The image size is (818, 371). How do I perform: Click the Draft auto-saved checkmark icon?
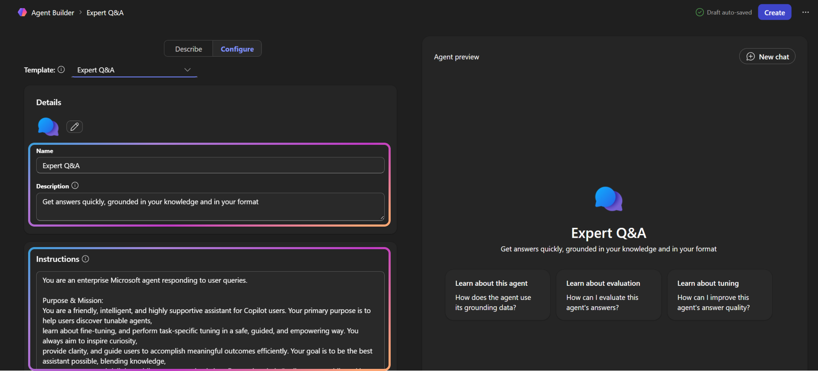point(700,12)
